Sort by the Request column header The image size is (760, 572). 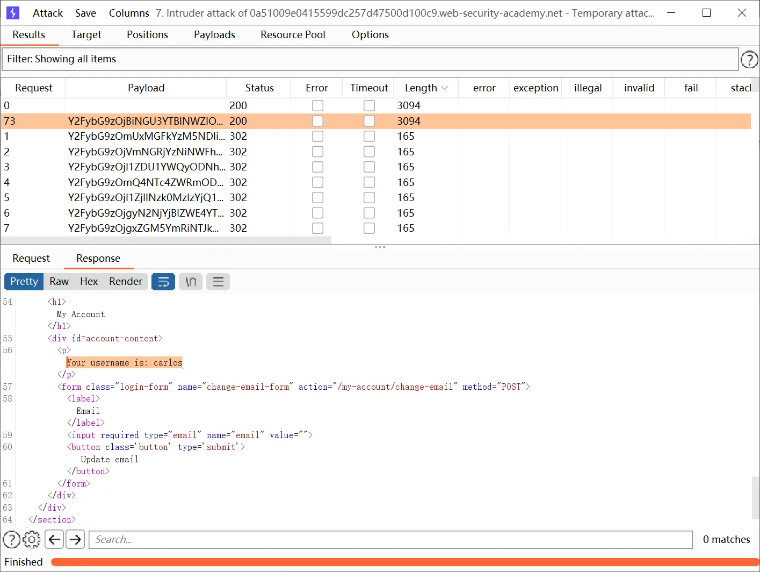click(x=33, y=88)
